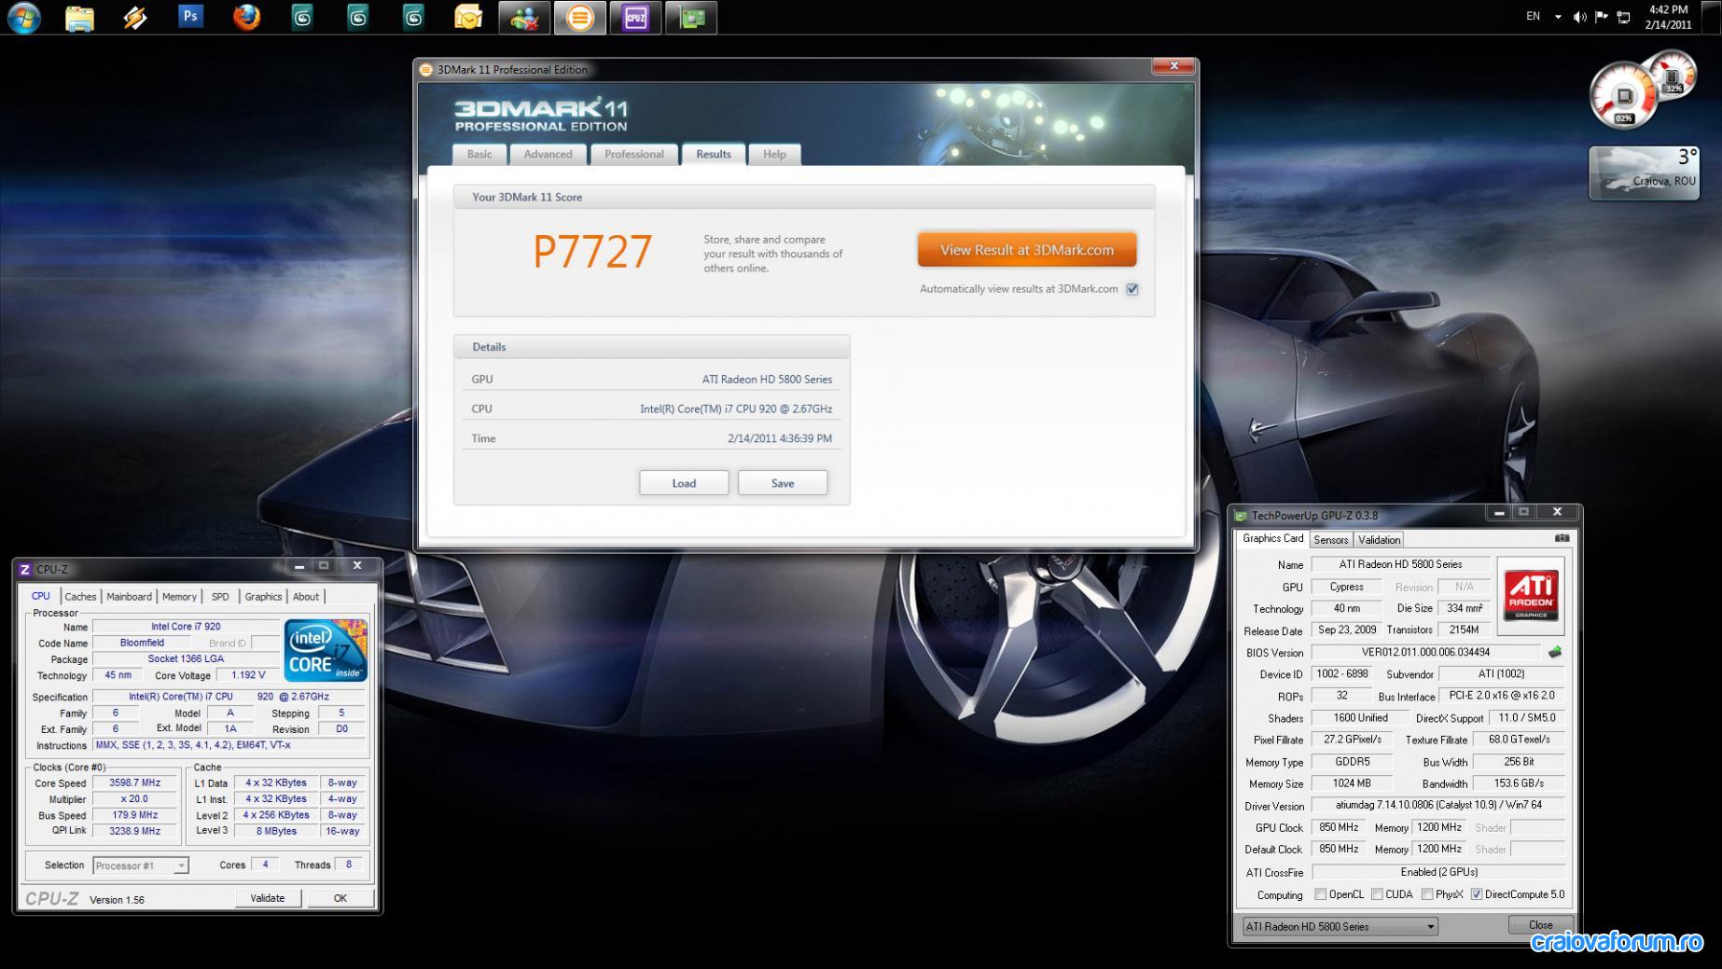Switch to Validation tab in GPU-Z

click(x=1379, y=540)
